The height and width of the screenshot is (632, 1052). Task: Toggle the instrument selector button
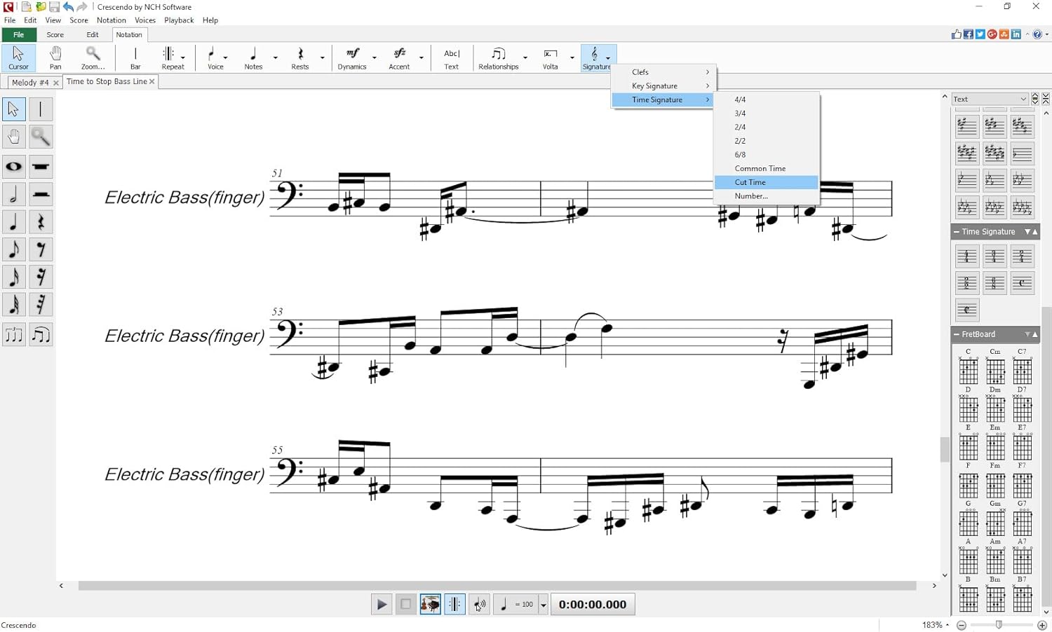point(430,604)
